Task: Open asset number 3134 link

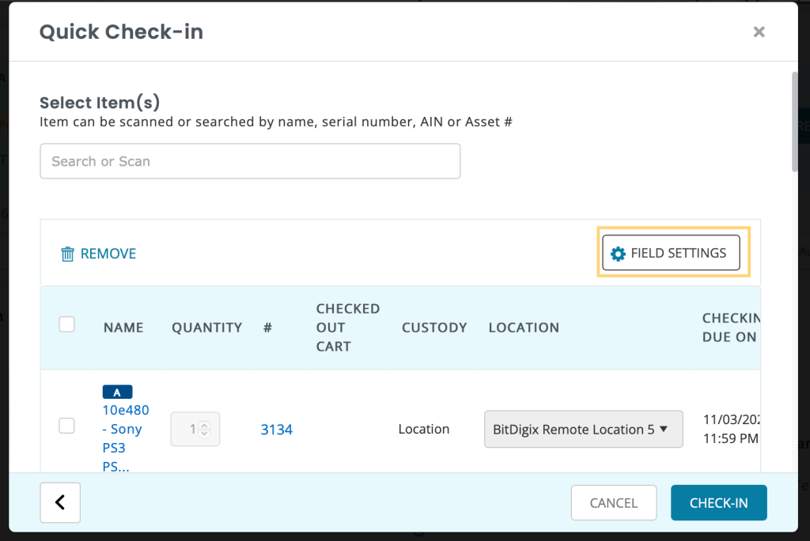Action: 276,430
